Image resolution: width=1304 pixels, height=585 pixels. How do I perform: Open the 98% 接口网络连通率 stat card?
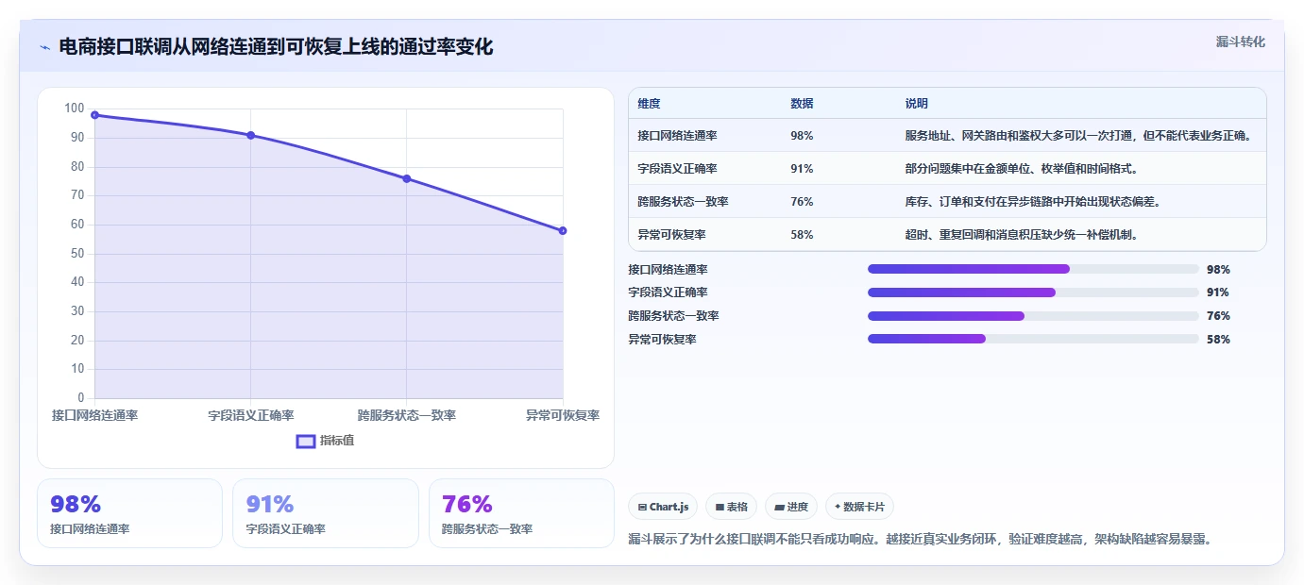click(x=129, y=513)
